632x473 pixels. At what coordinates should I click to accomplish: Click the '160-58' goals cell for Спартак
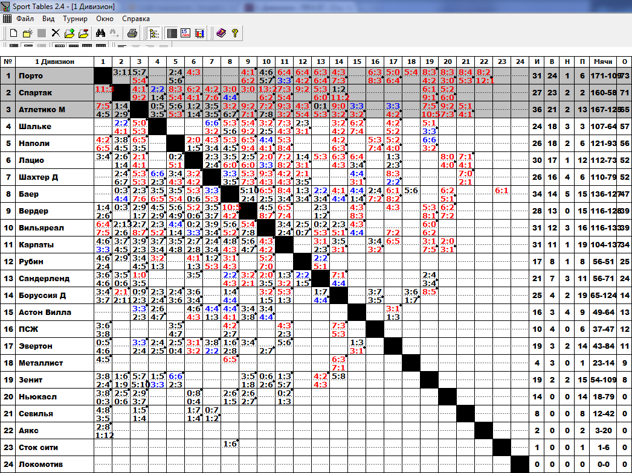point(603,92)
